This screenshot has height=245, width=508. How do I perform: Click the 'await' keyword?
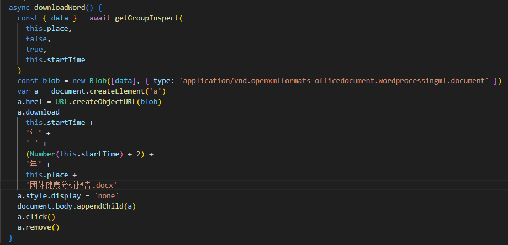click(x=100, y=18)
